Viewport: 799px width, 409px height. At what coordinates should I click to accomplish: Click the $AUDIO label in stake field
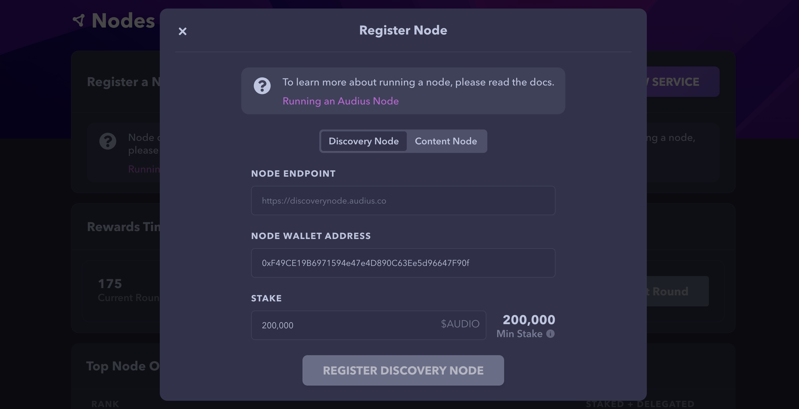pos(460,324)
